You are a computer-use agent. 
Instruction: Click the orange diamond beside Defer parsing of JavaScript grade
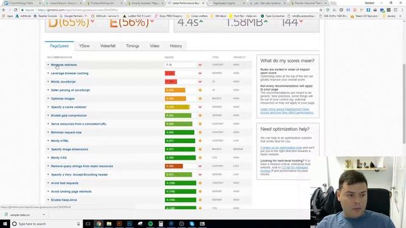point(200,90)
